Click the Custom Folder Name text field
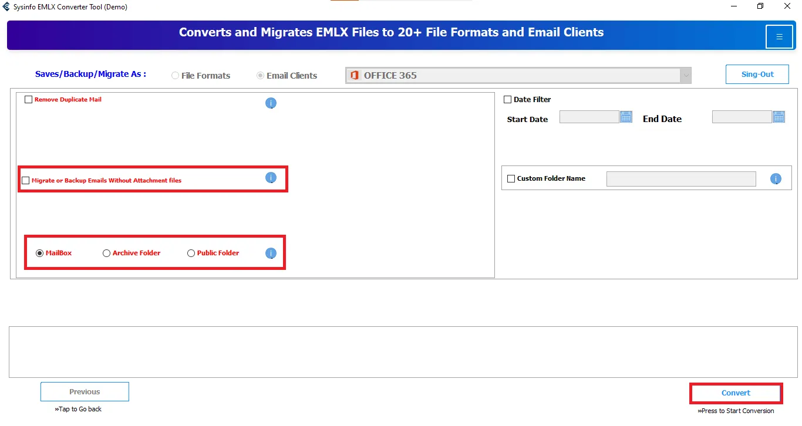This screenshot has height=426, width=802. coord(680,179)
